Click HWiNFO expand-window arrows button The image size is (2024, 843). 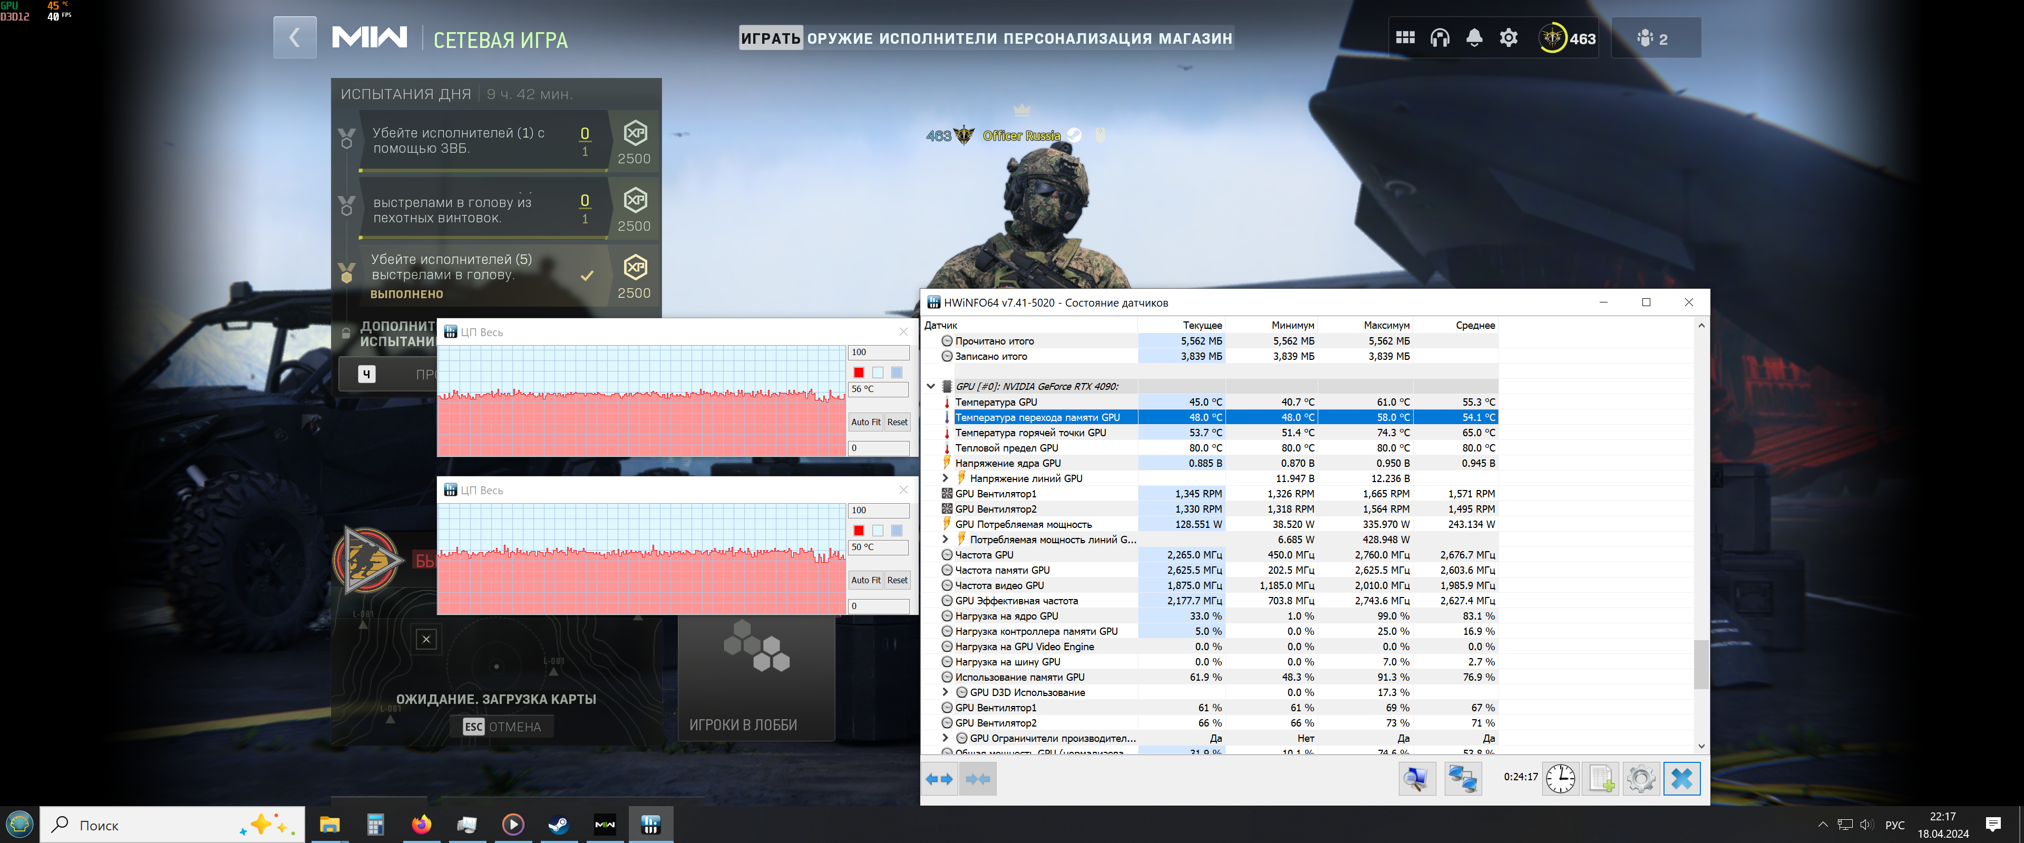point(939,779)
